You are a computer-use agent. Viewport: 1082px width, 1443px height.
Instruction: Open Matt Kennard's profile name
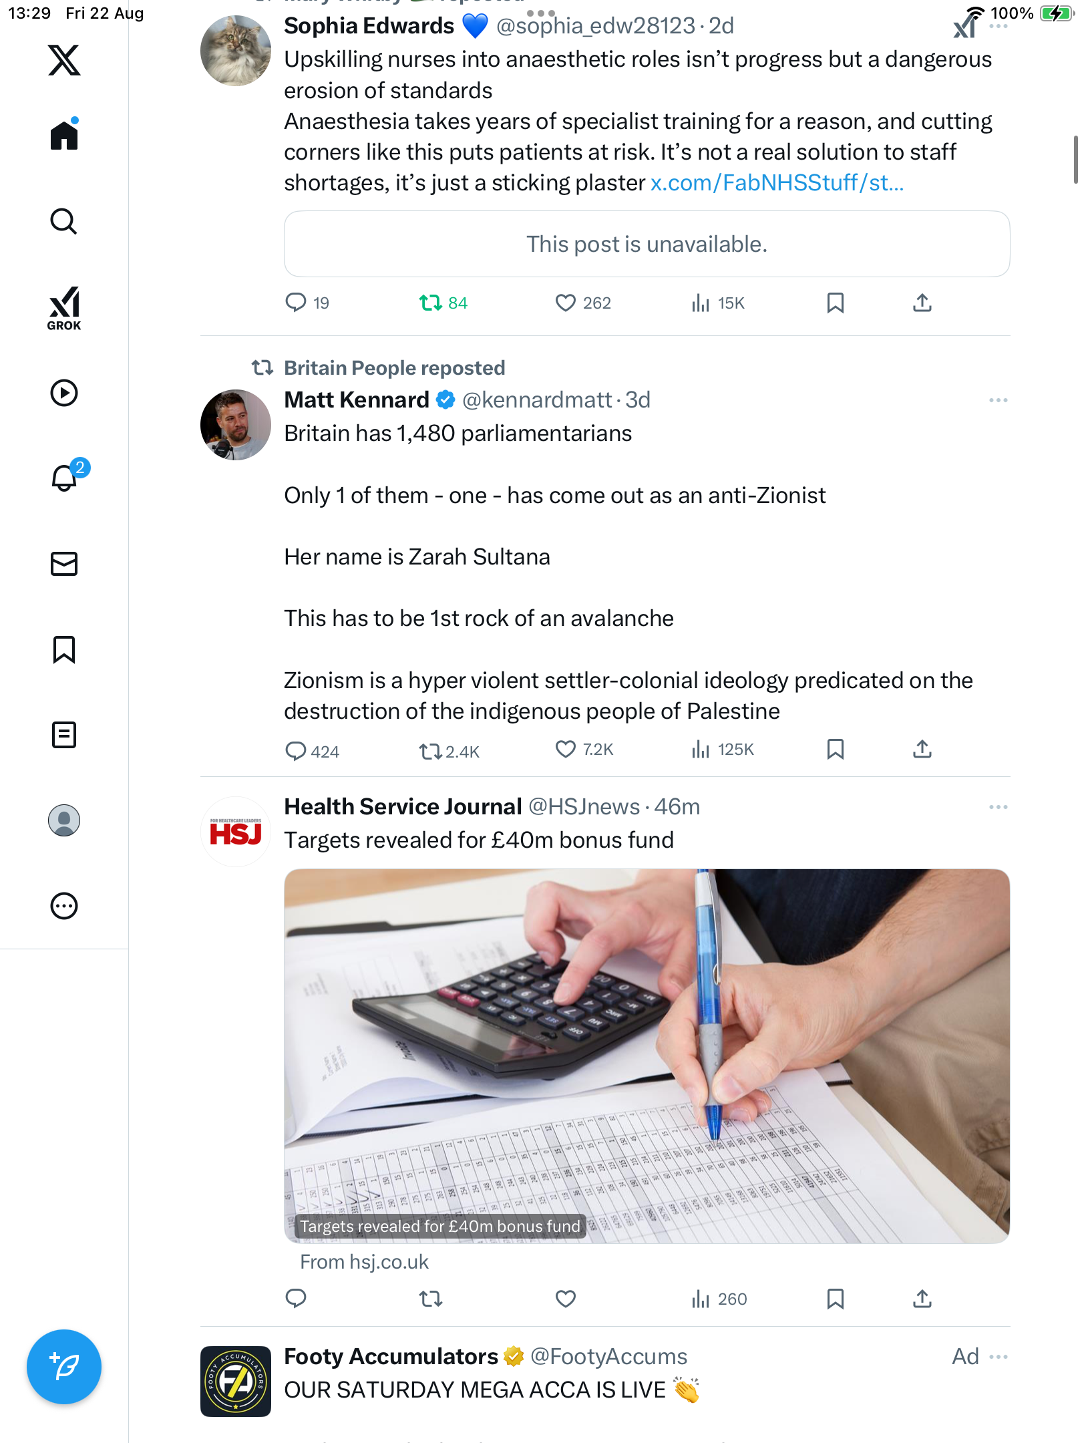(x=357, y=399)
